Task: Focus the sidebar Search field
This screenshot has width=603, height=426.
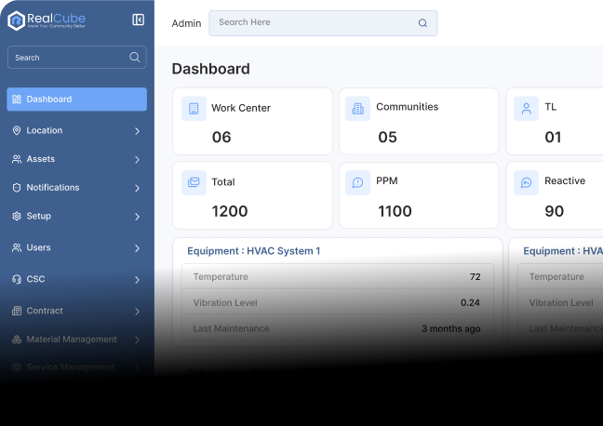Action: [77, 58]
